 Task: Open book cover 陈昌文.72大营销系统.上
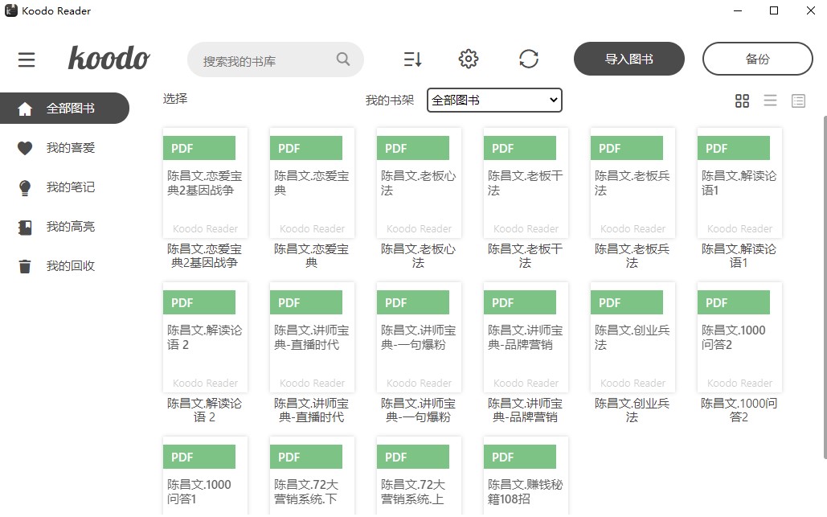click(x=419, y=476)
